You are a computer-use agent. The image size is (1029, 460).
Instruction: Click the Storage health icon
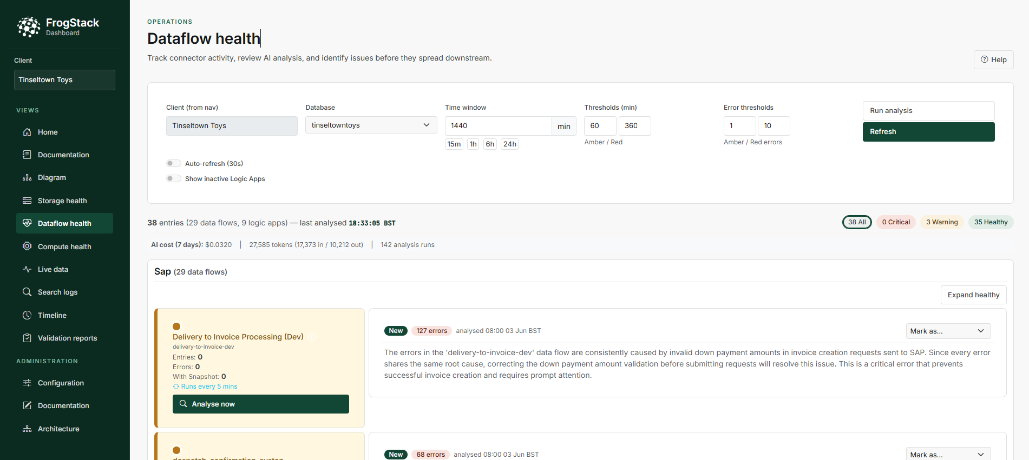[27, 201]
